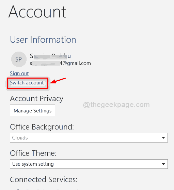This screenshot has height=190, width=174.
Task: Click the User Information heading
Action: coord(43,40)
